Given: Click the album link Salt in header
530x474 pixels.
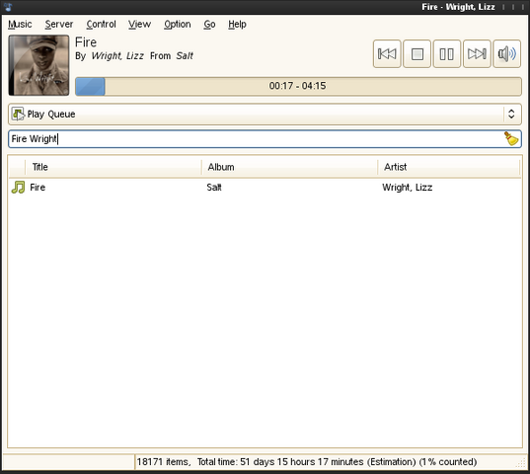Looking at the screenshot, I should click(x=185, y=55).
